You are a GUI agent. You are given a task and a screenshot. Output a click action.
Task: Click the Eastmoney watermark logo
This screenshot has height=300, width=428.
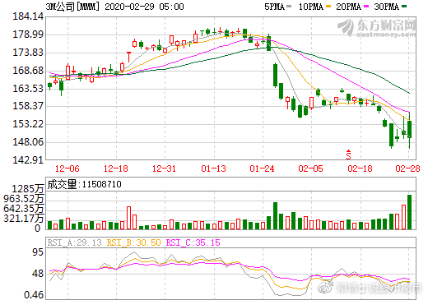[x=376, y=27]
